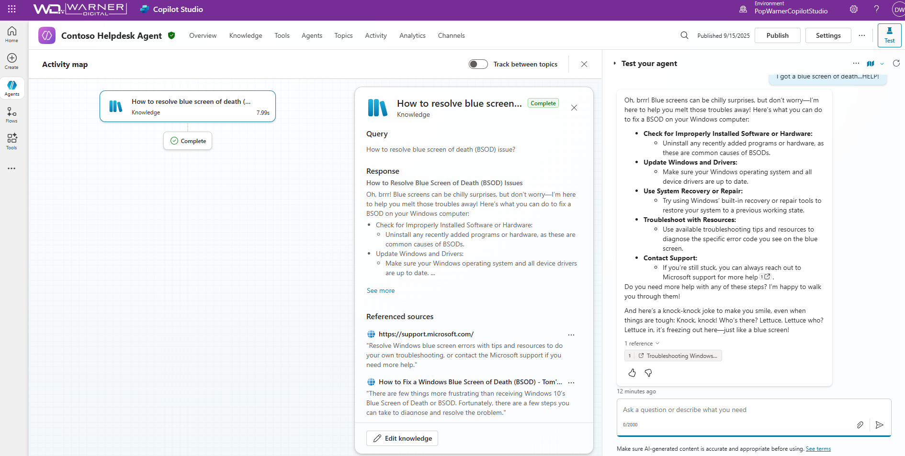Open the See terms link

pos(818,449)
